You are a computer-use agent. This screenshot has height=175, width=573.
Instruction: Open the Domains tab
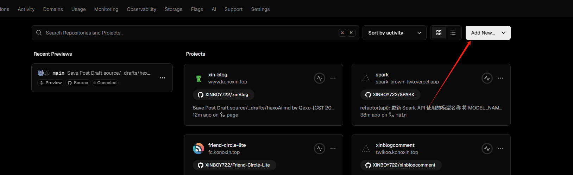coord(53,9)
